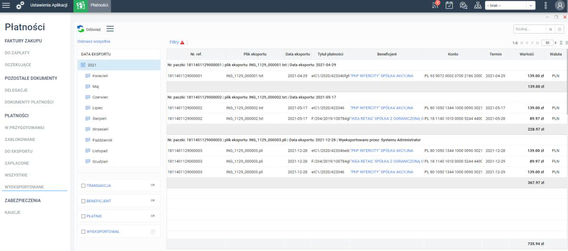Tick the PŁATNIK filter checkbox
Screen dimensions: 568x251
pyautogui.click(x=83, y=216)
